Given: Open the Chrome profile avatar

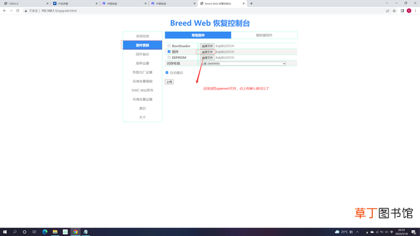Looking at the screenshot, I should 409,10.
